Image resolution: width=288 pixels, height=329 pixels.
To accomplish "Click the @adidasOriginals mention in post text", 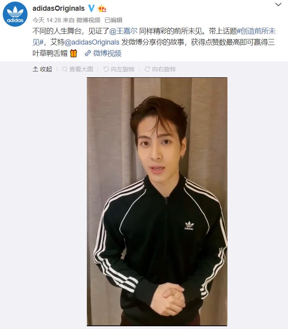I will [x=92, y=42].
